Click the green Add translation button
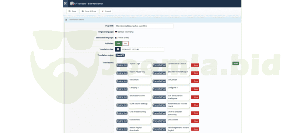This screenshot has width=304, height=133. pos(236,63)
